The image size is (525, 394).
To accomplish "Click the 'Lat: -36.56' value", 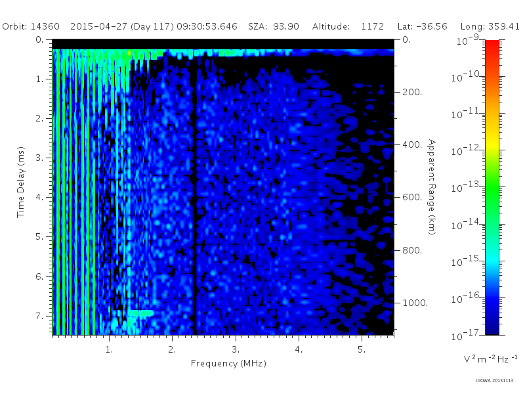I will (x=422, y=26).
